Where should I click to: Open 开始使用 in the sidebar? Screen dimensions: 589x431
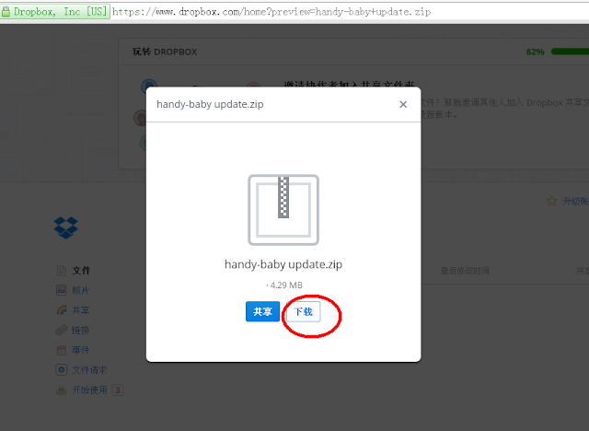coord(89,390)
